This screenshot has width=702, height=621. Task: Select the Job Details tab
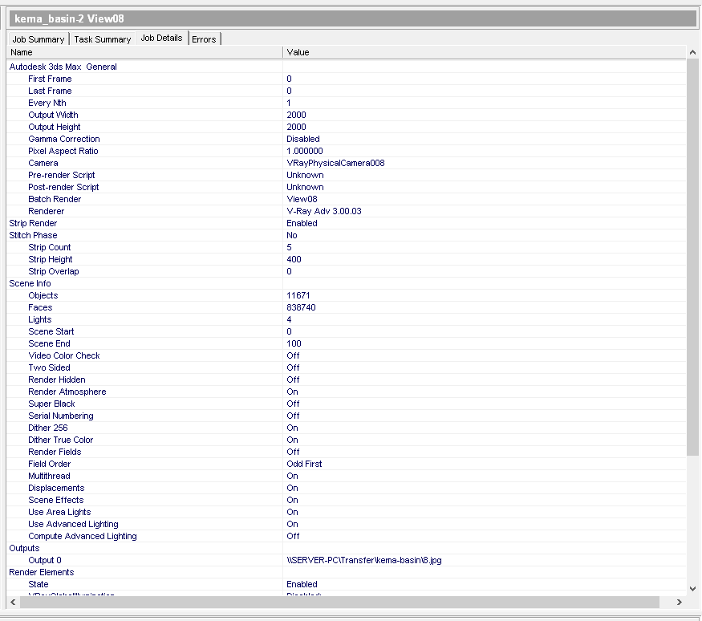161,38
